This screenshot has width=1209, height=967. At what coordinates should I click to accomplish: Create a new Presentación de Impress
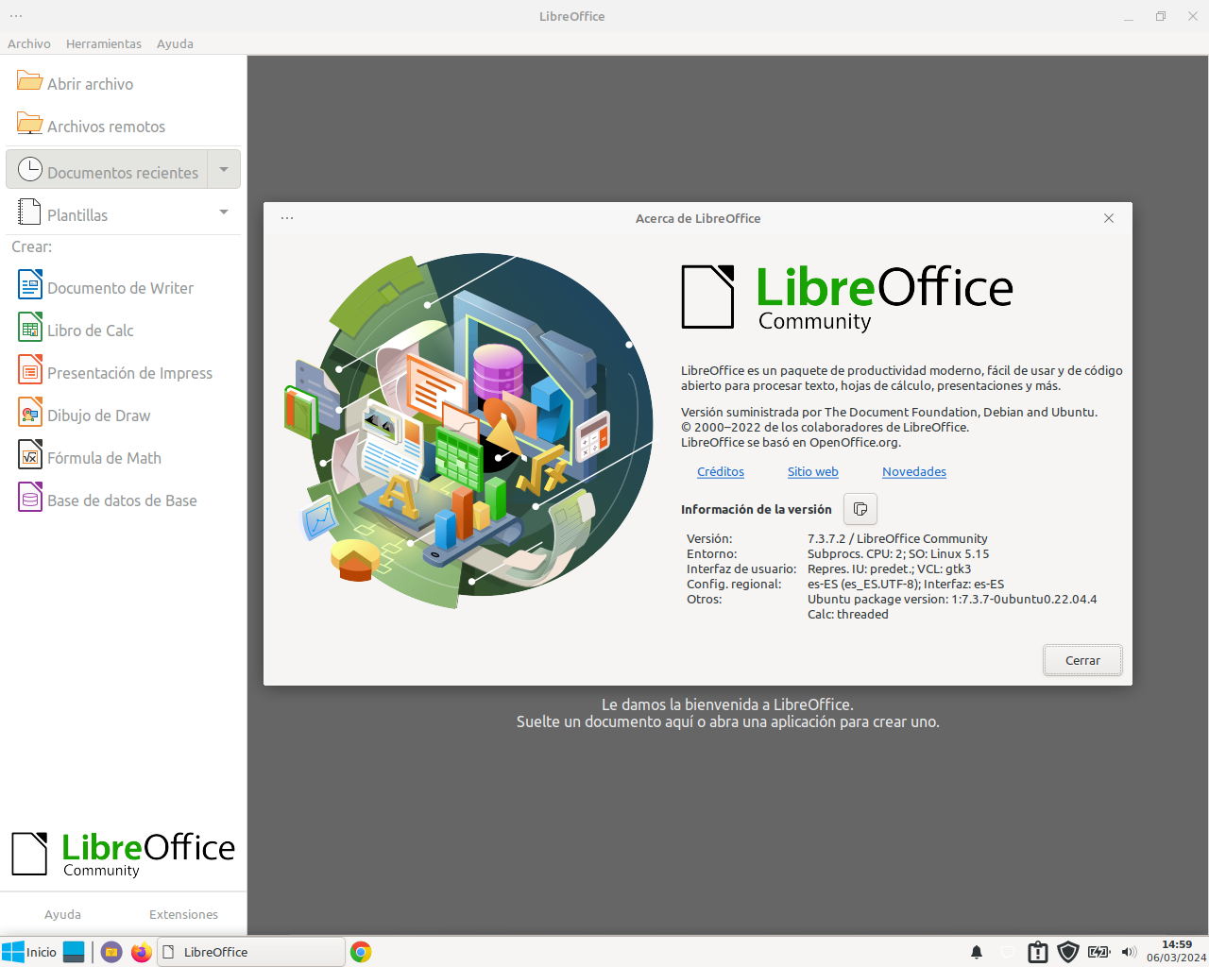(123, 372)
